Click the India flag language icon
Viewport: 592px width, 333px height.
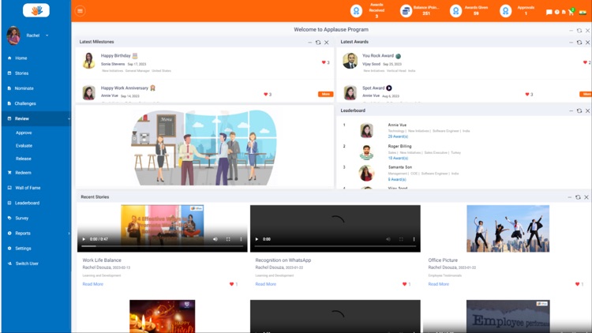pyautogui.click(x=583, y=13)
